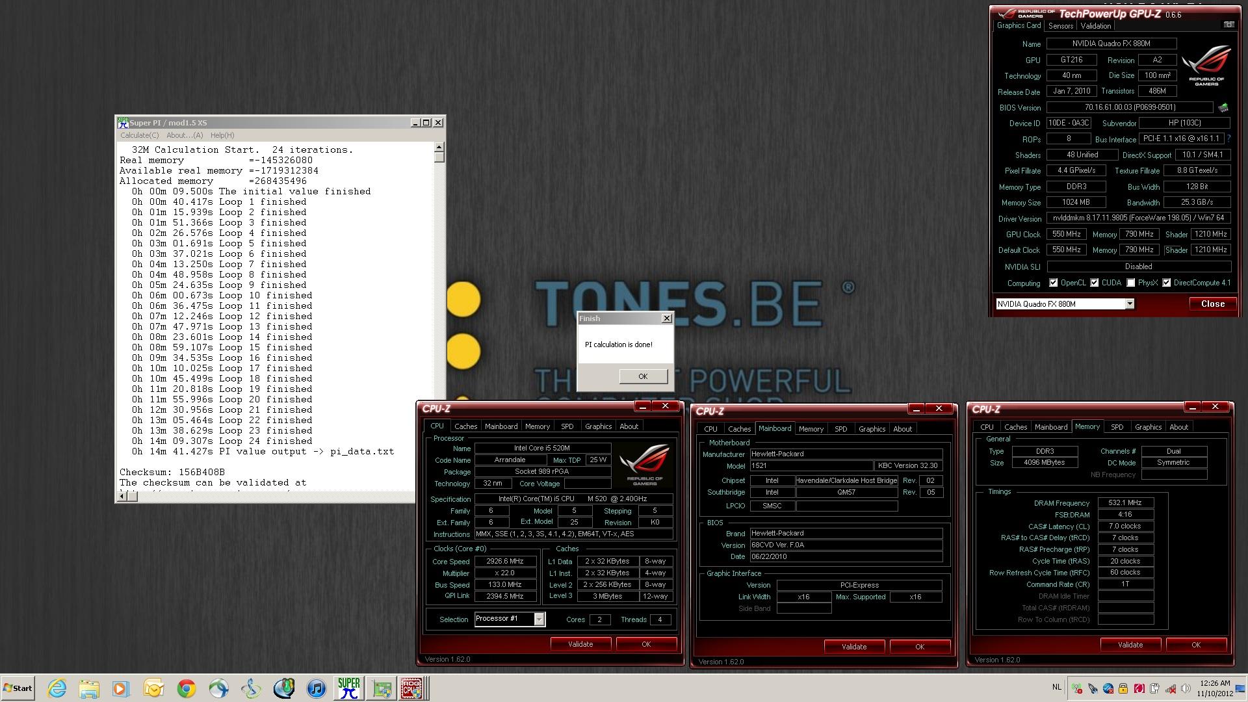
Task: Toggle the CUDA checkbox in GPU-Z
Action: coord(1095,283)
